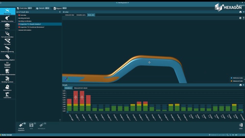Select the Coloured view tab
The height and width of the screenshot is (138, 245).
point(69,15)
